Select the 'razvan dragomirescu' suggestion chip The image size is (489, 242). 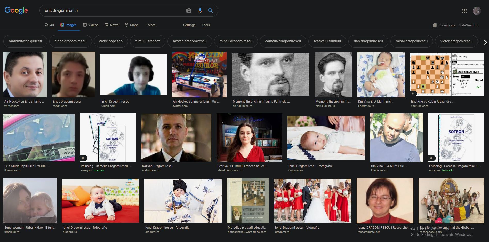click(190, 41)
